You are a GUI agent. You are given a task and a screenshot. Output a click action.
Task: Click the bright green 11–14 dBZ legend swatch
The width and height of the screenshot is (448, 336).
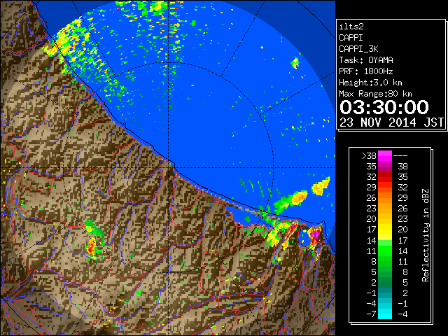[x=385, y=251]
